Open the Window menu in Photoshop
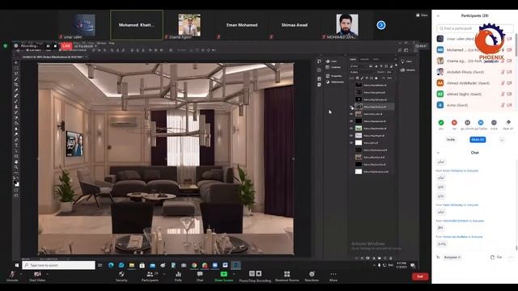Image resolution: width=518 pixels, height=291 pixels. 102,43
